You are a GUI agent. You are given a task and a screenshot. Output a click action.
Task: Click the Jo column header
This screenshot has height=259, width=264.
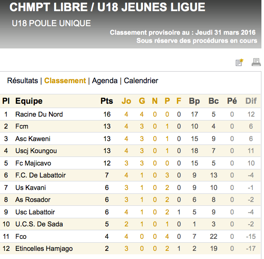coord(126,101)
